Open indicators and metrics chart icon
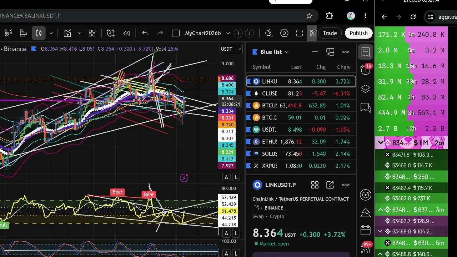Screen dimensions: 457x257 67,33
